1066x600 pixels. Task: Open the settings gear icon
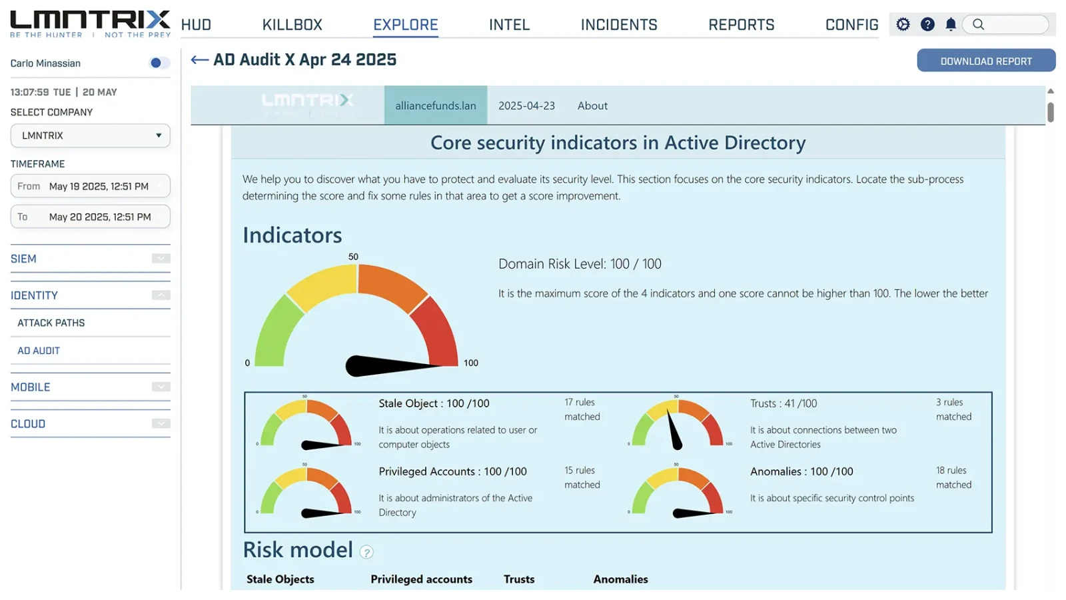pos(903,25)
